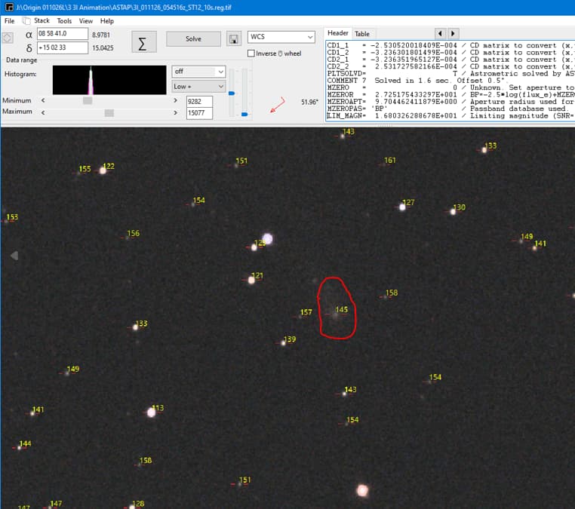Click the Maximum value field showing 15077
The image size is (575, 509).
199,113
